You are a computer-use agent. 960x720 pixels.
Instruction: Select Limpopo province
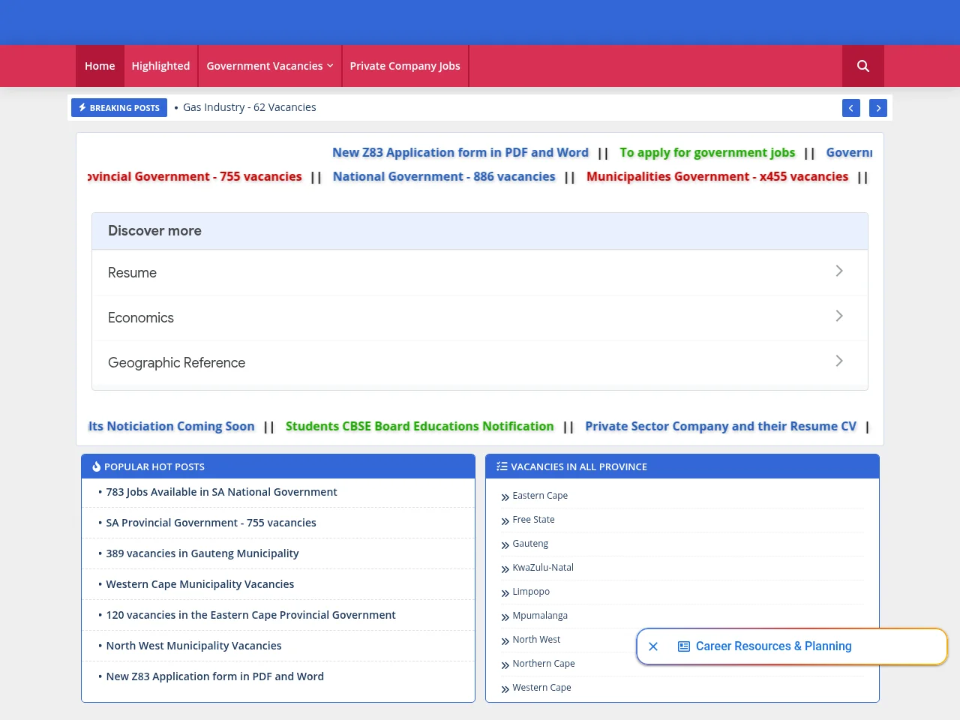pyautogui.click(x=531, y=592)
